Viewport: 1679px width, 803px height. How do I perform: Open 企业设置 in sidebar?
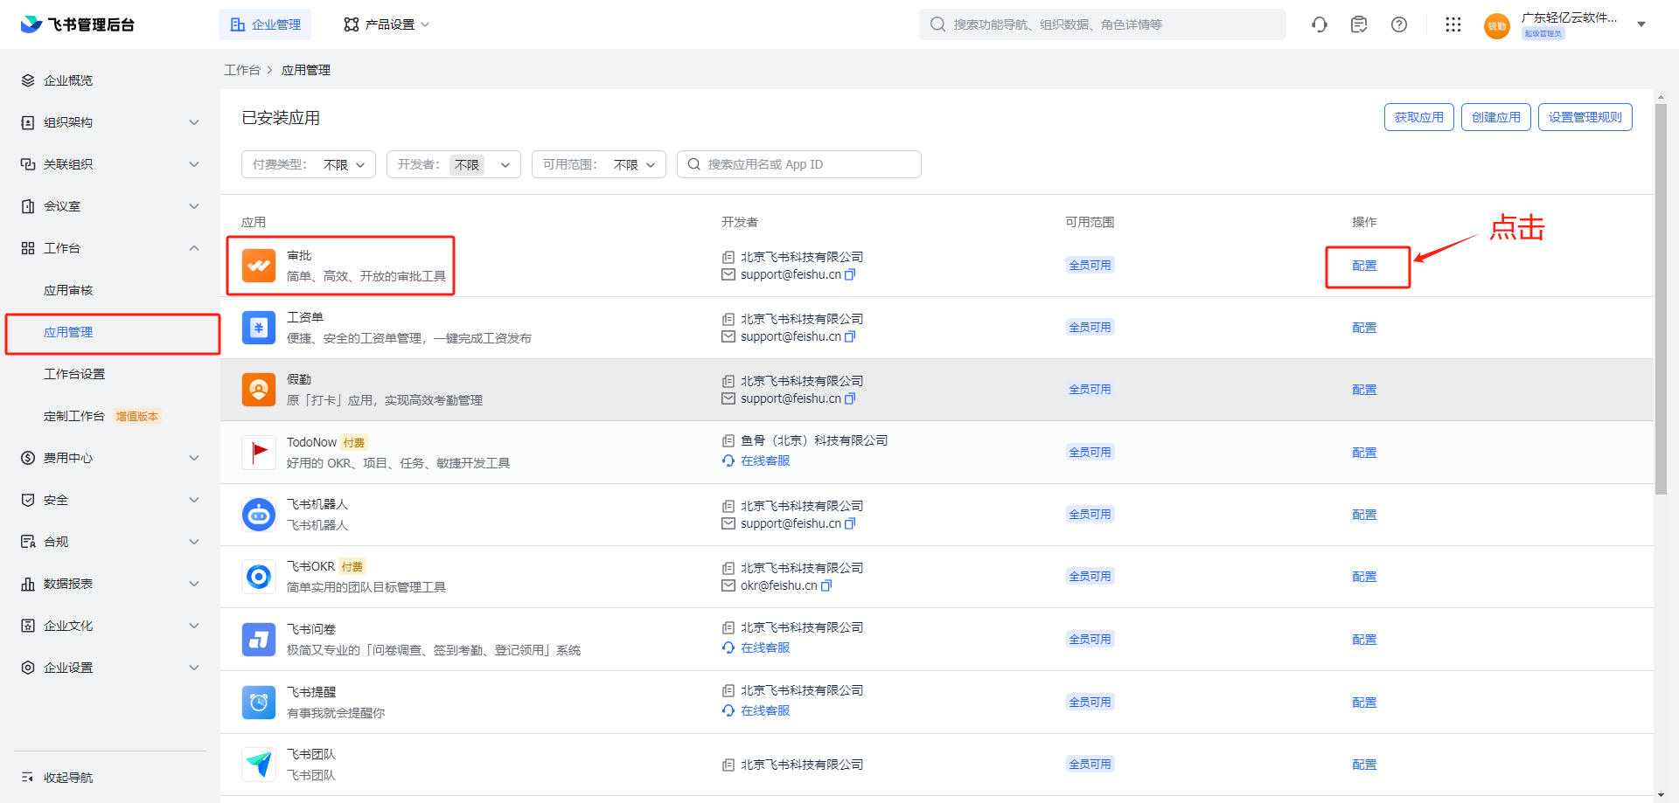click(68, 668)
